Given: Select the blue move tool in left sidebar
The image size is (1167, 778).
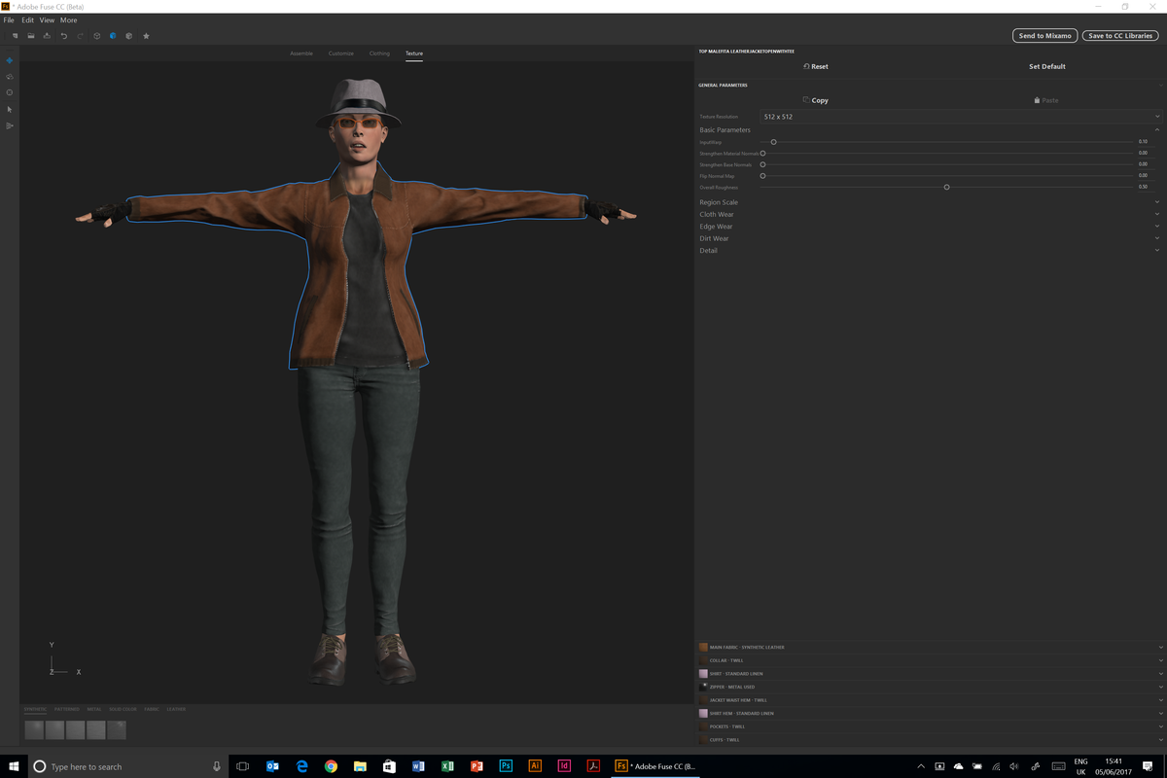Looking at the screenshot, I should pyautogui.click(x=10, y=60).
